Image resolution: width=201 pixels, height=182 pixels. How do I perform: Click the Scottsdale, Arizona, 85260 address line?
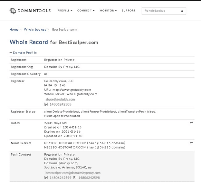point(68,168)
